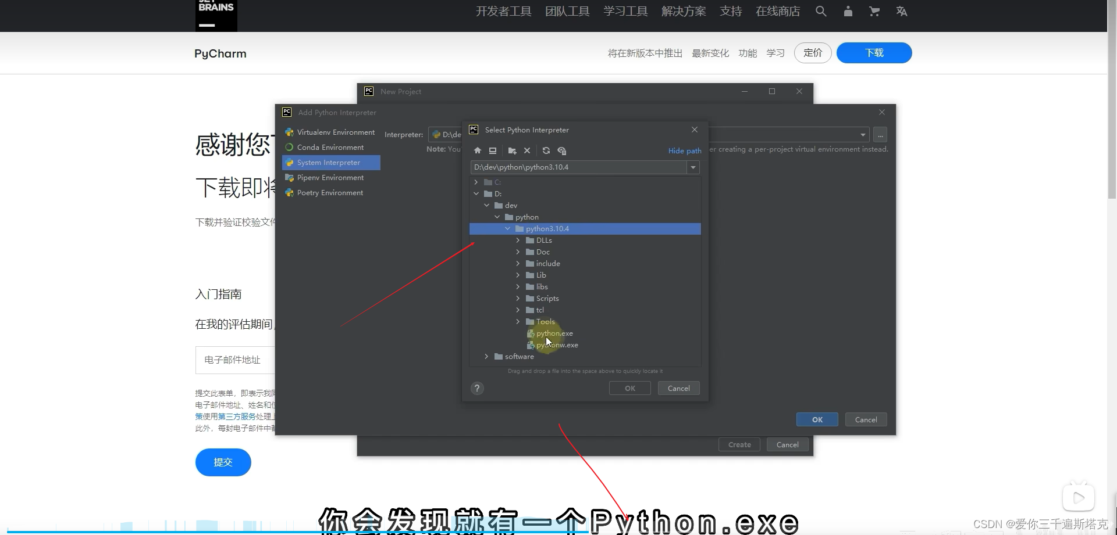Switch to the 在线商店 menu item
This screenshot has width=1117, height=535.
click(x=778, y=11)
